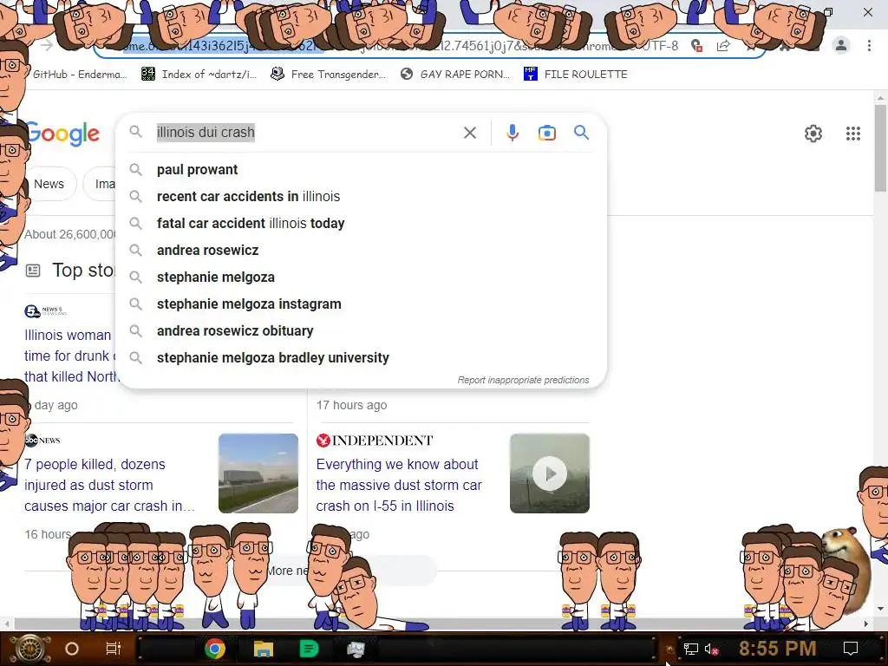
Task: Open the 'Index of ~dartz' bookmark
Action: 199,75
